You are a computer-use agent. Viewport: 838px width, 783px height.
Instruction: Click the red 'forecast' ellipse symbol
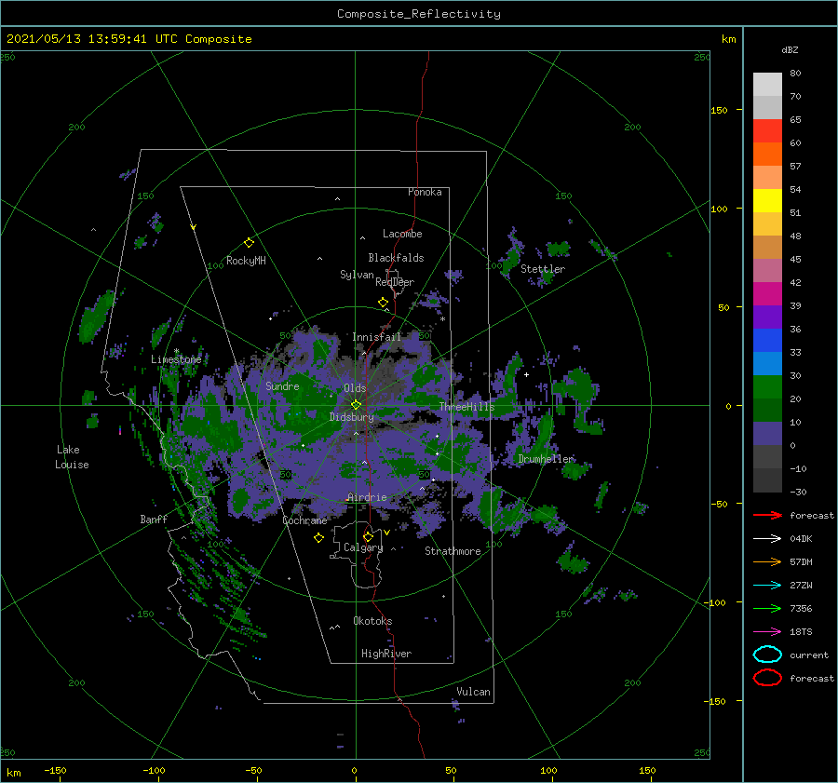pyautogui.click(x=767, y=678)
